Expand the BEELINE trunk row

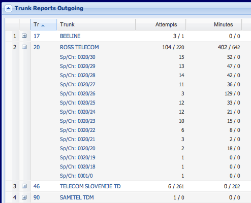[x=24, y=36]
